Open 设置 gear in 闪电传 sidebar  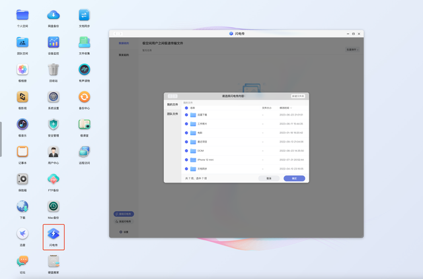(124, 232)
